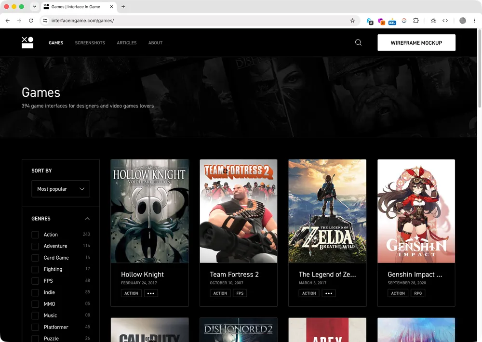
Task: Close the Games | Interface In Game tab
Action: point(112,6)
